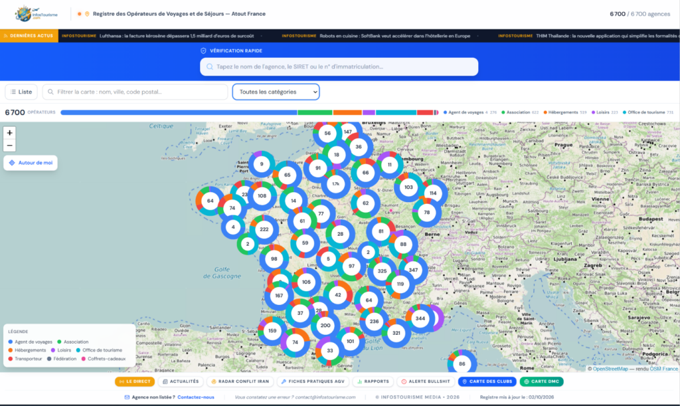
Task: Open the OSM France attribution link
Action: (x=663, y=369)
